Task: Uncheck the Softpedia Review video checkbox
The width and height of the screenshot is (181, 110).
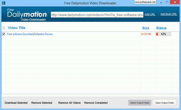Action: [x=4, y=34]
